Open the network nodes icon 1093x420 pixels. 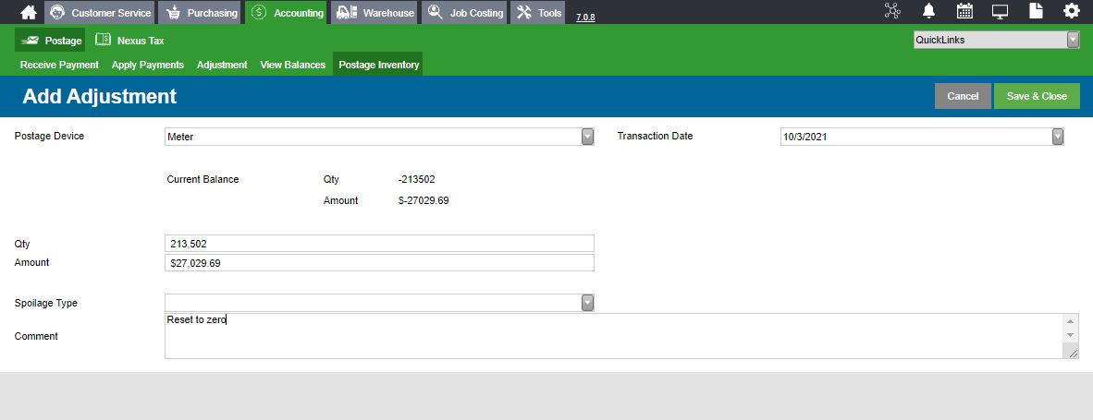point(892,11)
